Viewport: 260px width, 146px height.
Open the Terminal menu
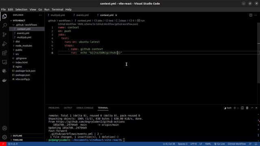[57, 9]
